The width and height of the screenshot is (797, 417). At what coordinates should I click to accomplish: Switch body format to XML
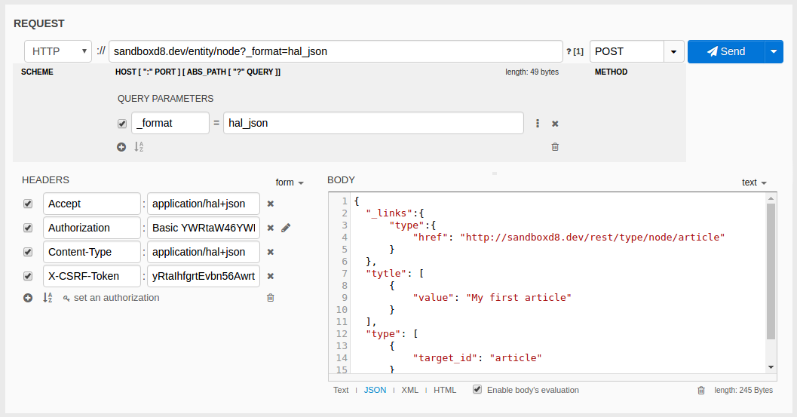[409, 391]
